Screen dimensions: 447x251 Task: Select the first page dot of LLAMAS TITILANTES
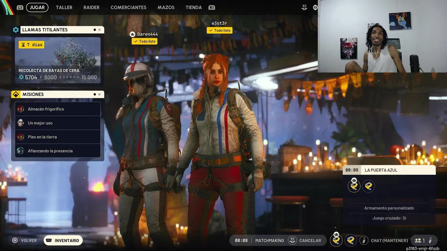coord(95,30)
